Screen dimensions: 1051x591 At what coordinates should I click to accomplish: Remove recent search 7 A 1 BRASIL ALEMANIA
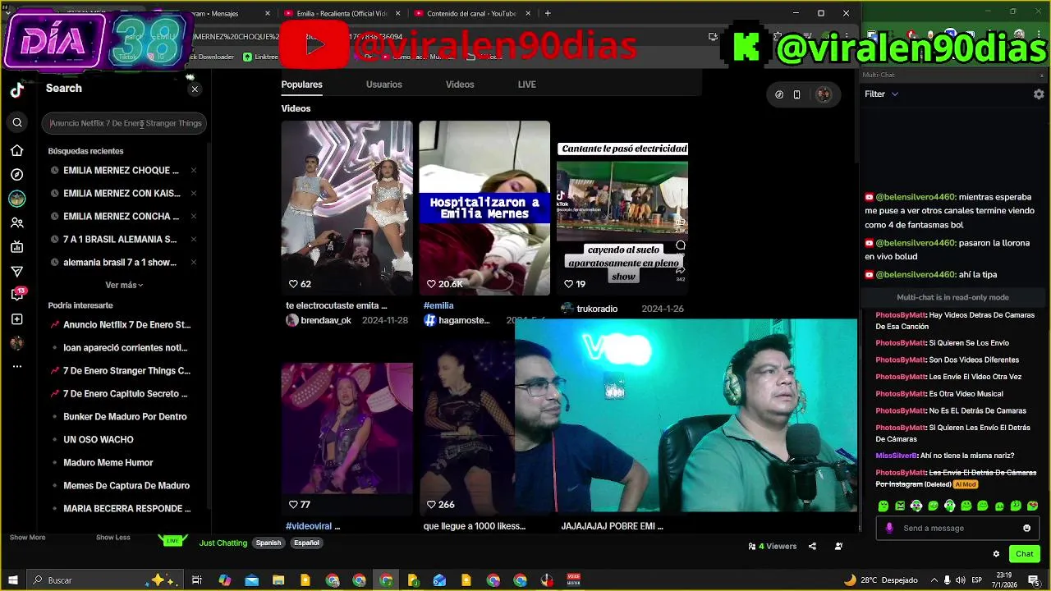tap(194, 240)
